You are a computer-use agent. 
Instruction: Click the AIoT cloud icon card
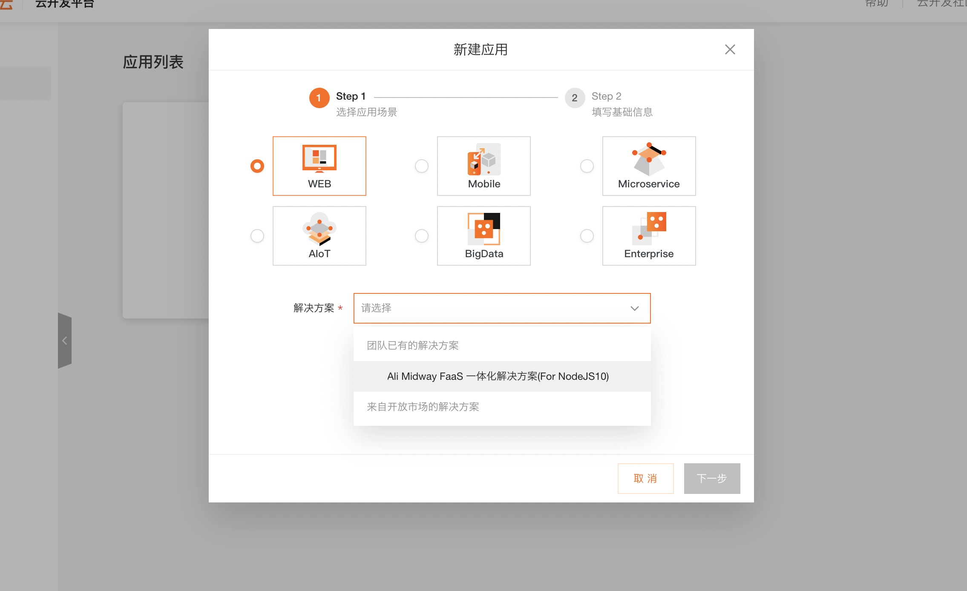coord(319,235)
